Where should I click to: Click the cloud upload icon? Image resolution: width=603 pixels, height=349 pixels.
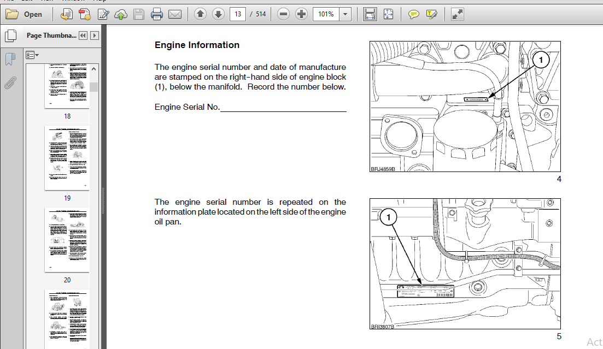point(121,15)
